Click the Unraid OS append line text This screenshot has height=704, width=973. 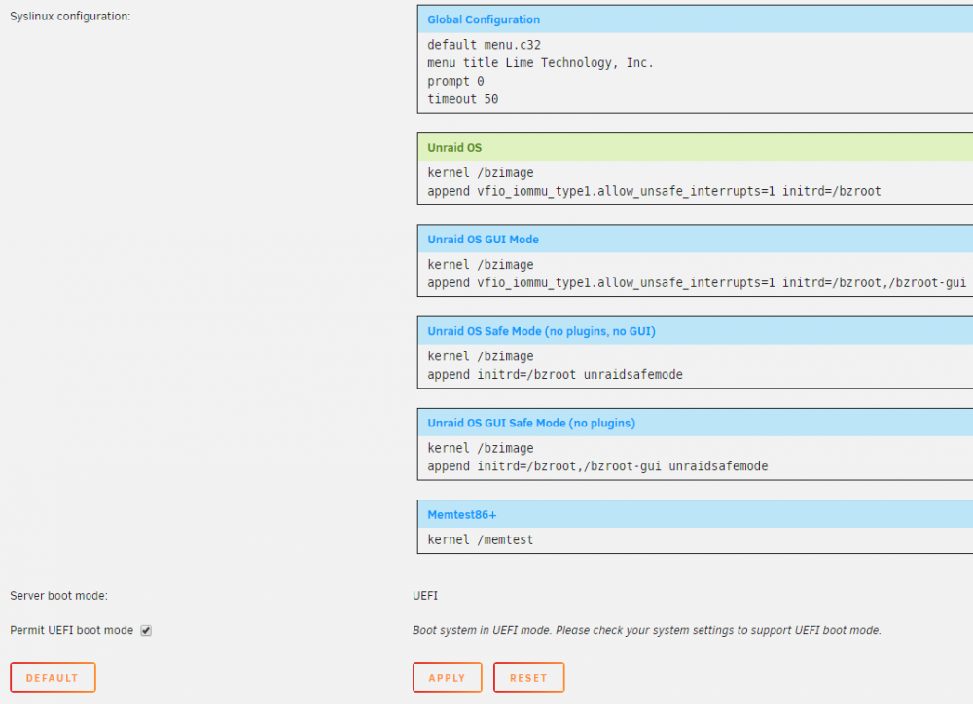[654, 191]
